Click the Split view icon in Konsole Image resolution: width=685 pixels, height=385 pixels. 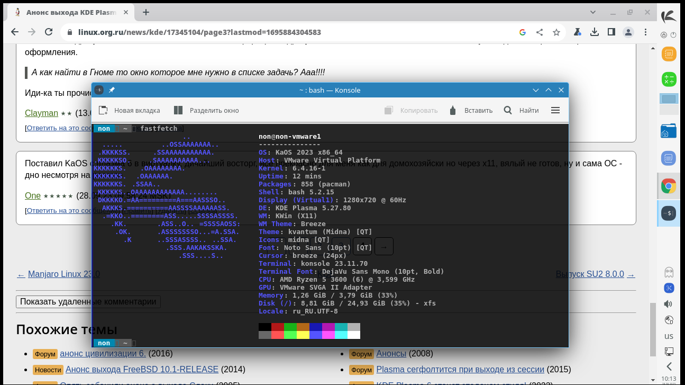point(178,110)
